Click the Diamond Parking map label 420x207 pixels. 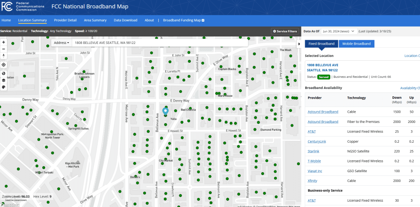tap(271, 130)
